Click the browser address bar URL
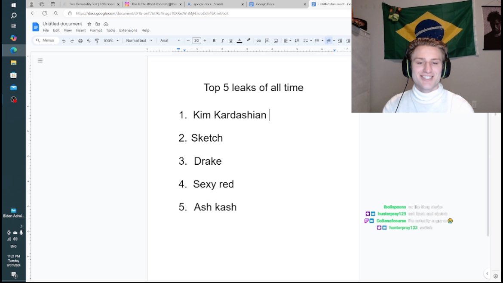 click(x=152, y=13)
